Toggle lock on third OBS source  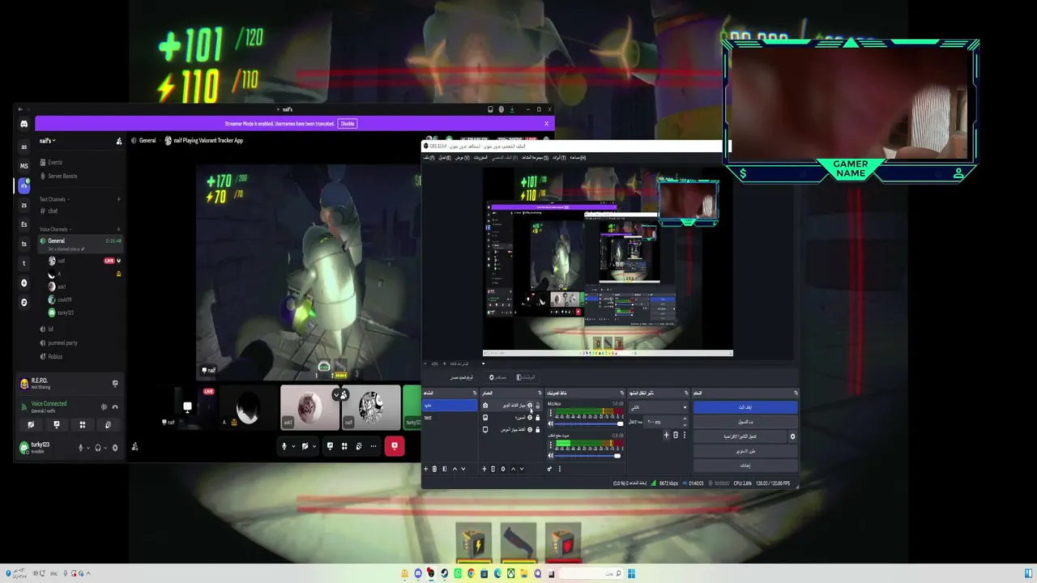click(537, 430)
